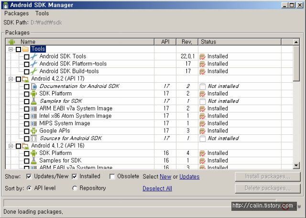Click the package list vertical scrollbar thumb

point(296,63)
